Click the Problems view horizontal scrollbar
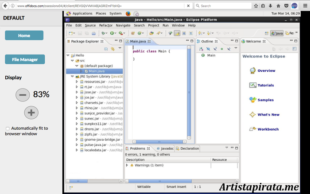The height and width of the screenshot is (194, 310). 182,181
